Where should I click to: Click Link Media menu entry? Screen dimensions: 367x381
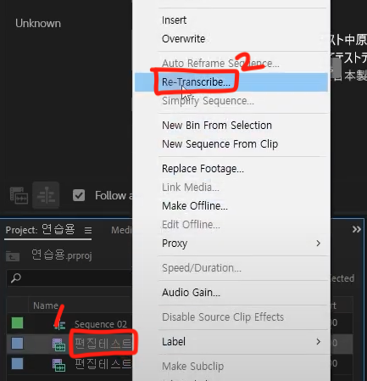(191, 188)
